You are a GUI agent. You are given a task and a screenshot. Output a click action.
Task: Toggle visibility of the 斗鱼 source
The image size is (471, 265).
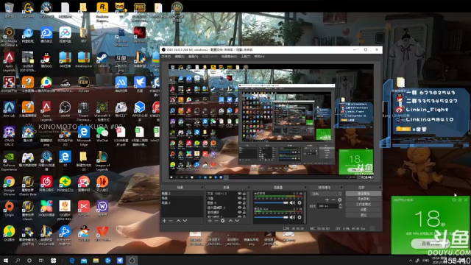pyautogui.click(x=239, y=198)
